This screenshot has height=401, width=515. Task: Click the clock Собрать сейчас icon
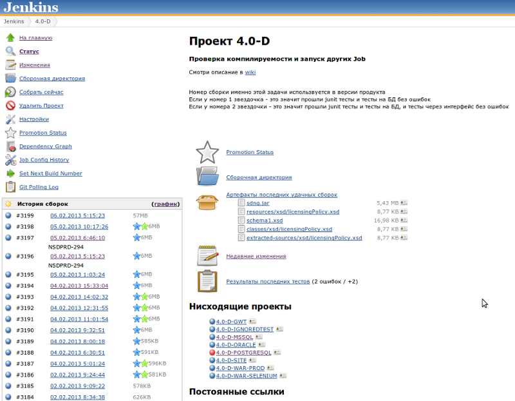10,92
